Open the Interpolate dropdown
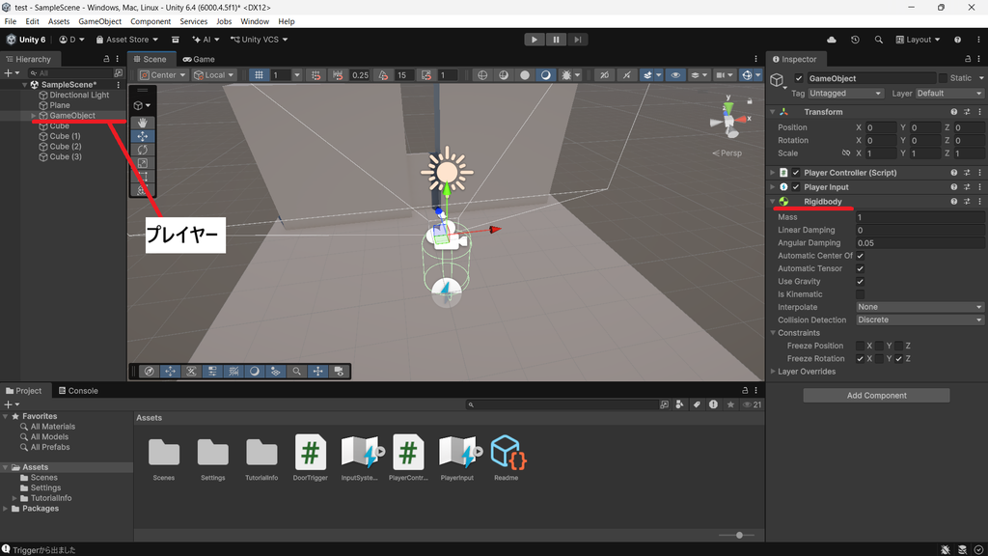This screenshot has height=556, width=988. [x=919, y=307]
